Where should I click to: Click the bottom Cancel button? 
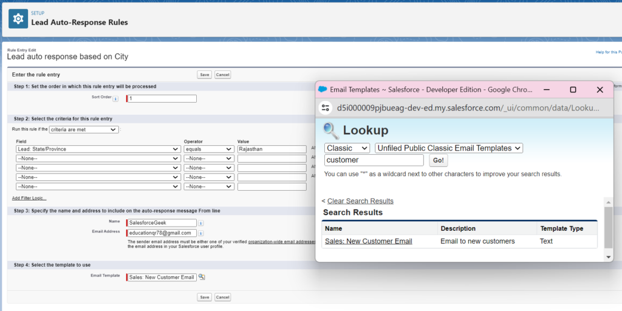[x=222, y=297]
